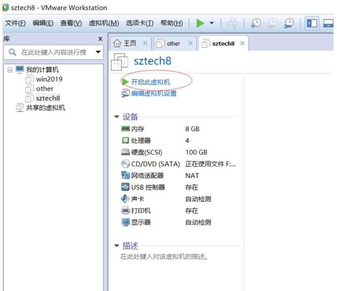
Task: Select 我的计算机 in the library tree
Action: tap(42, 70)
